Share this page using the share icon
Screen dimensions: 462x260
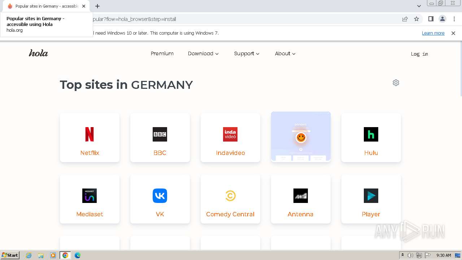(x=405, y=19)
